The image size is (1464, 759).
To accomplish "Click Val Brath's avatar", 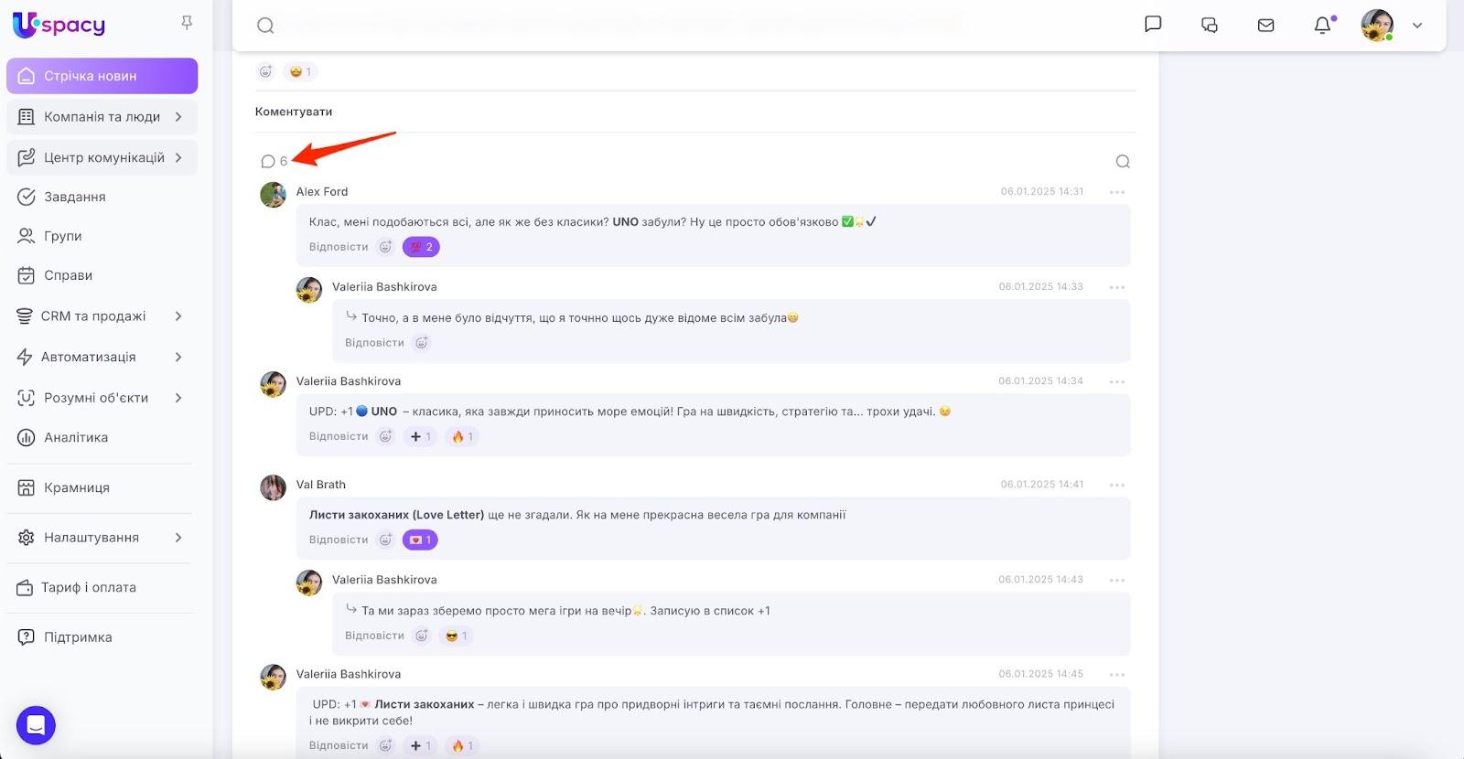I will tap(273, 487).
